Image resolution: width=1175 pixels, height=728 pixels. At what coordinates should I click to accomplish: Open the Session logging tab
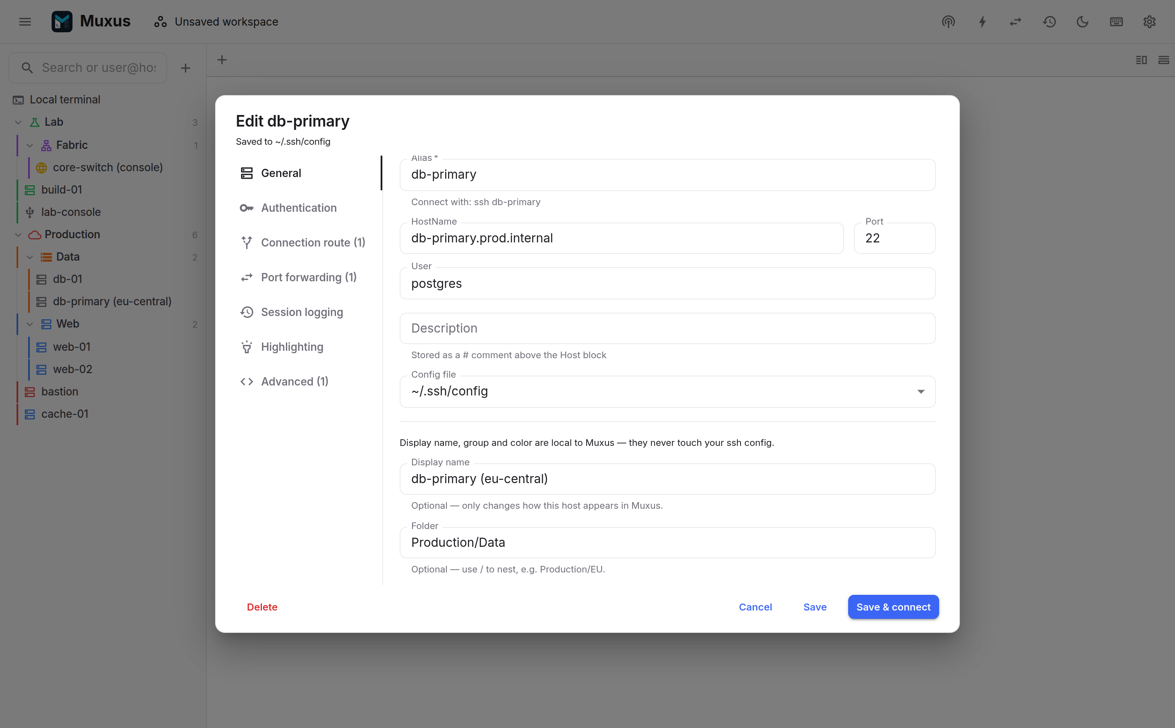click(308, 312)
